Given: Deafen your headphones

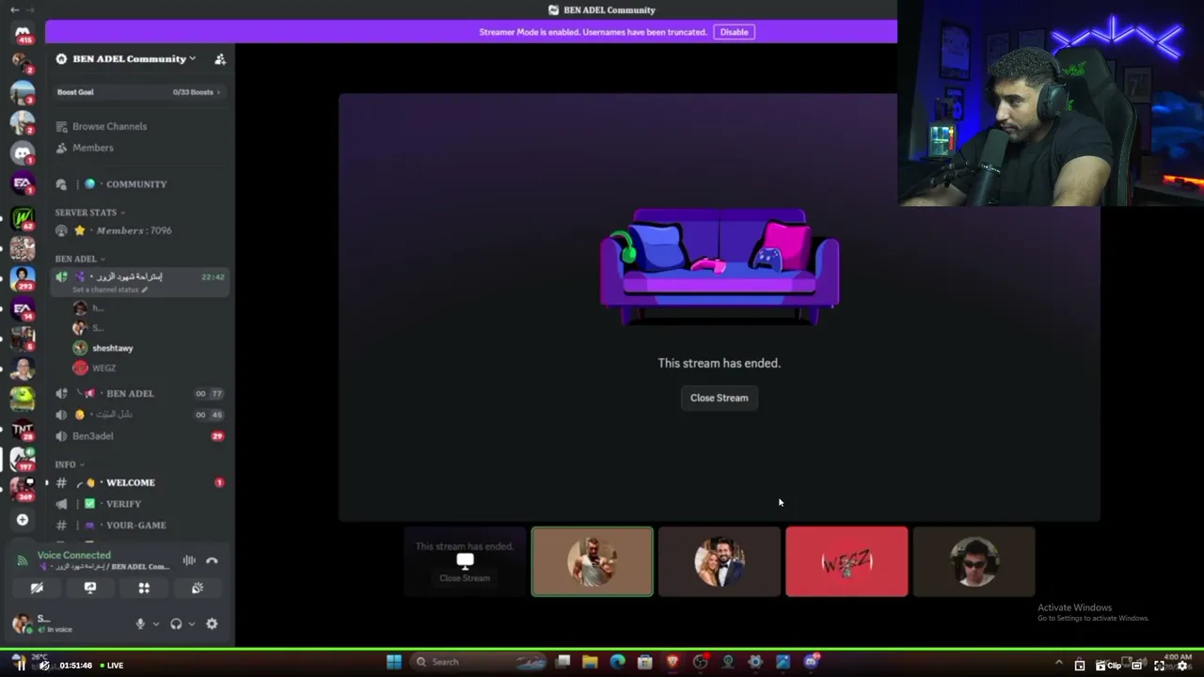Looking at the screenshot, I should 176,623.
